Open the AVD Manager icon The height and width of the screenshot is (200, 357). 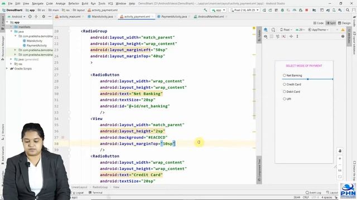[334, 10]
